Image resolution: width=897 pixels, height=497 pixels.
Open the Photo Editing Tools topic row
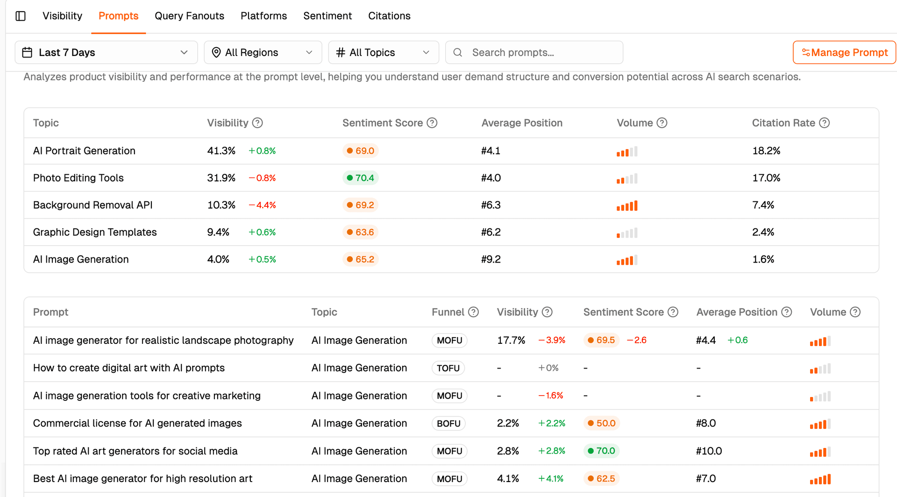(x=451, y=178)
